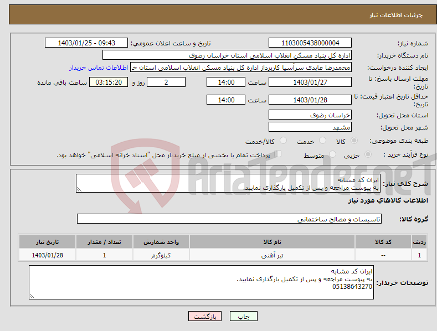Click the تاریخ نیاز column header
This screenshot has width=437, height=331.
pos(48,242)
